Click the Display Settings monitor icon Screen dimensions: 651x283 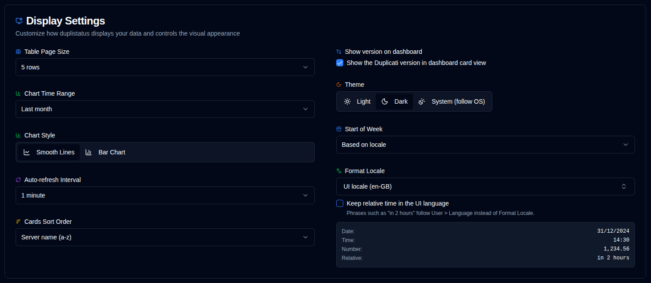[19, 21]
